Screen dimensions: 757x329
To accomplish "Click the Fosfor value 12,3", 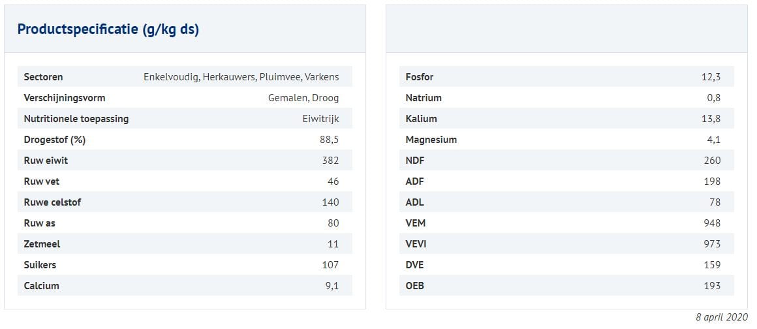I will click(x=711, y=77).
